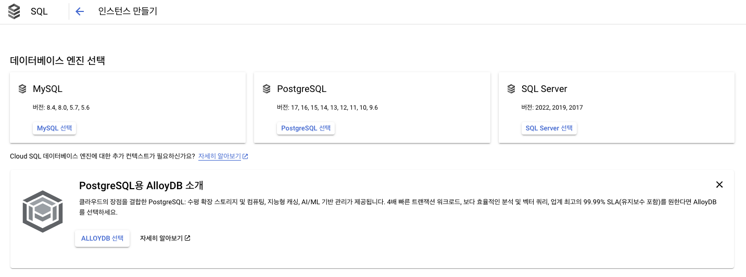Click the AlloyDB description paragraph
This screenshot has width=746, height=277.
click(398, 207)
